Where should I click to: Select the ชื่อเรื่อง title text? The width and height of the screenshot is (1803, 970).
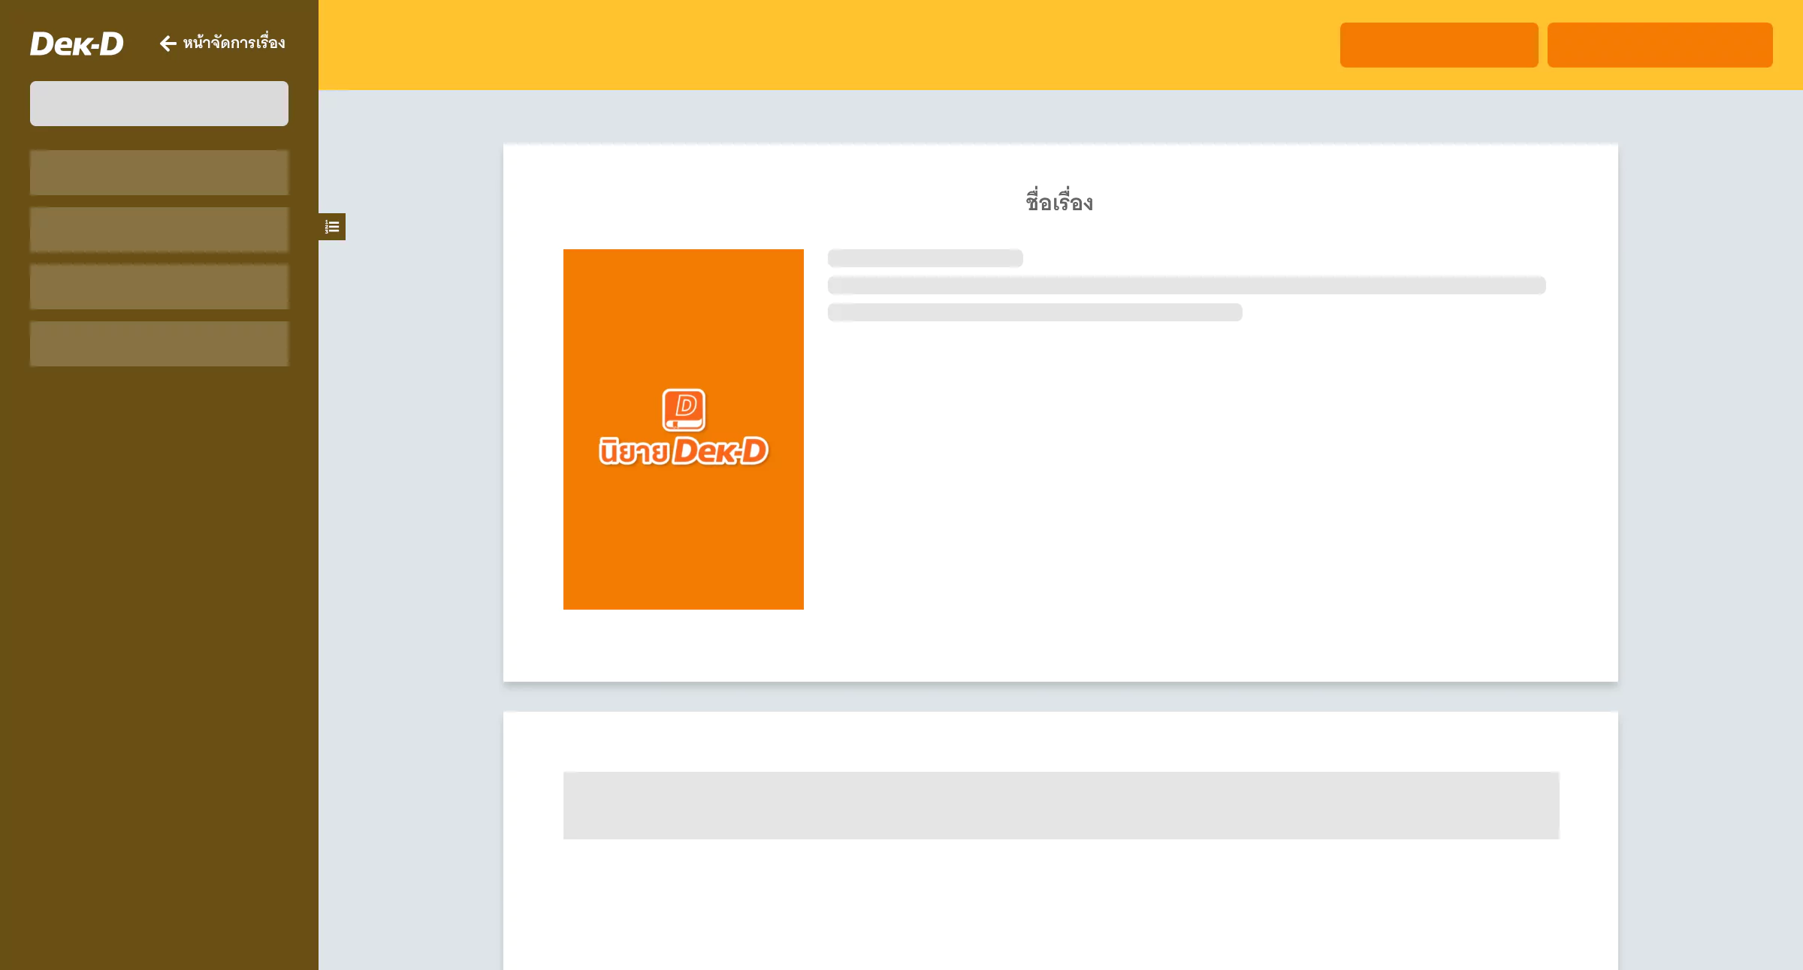[1060, 201]
